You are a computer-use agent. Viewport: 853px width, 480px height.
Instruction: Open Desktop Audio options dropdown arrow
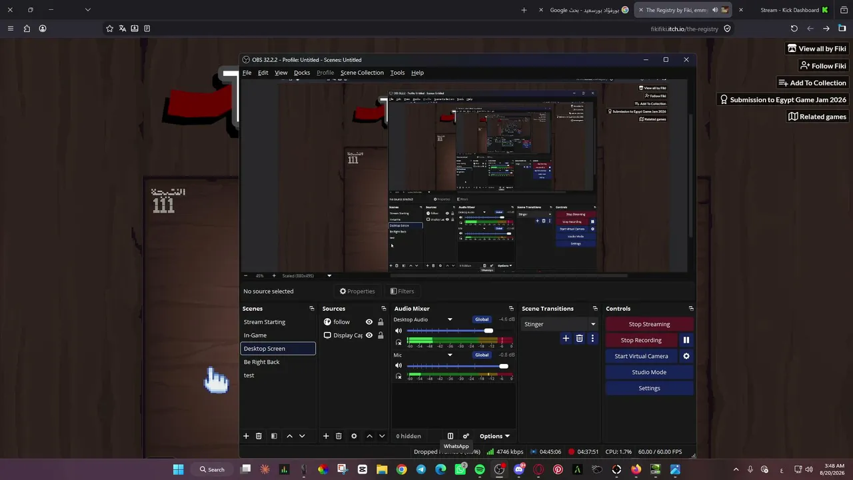click(450, 319)
